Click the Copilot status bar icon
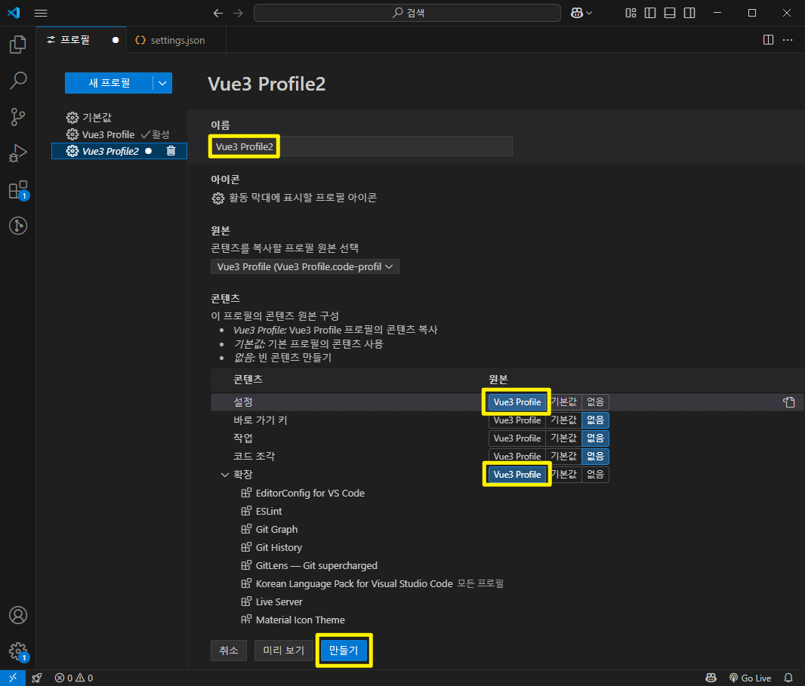Viewport: 805px width, 686px height. [x=711, y=678]
